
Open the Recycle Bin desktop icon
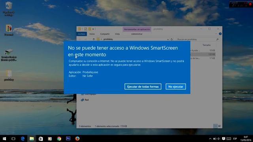(x=9, y=9)
